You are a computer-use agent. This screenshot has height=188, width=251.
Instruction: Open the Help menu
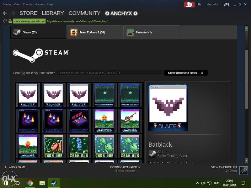click(50, 4)
